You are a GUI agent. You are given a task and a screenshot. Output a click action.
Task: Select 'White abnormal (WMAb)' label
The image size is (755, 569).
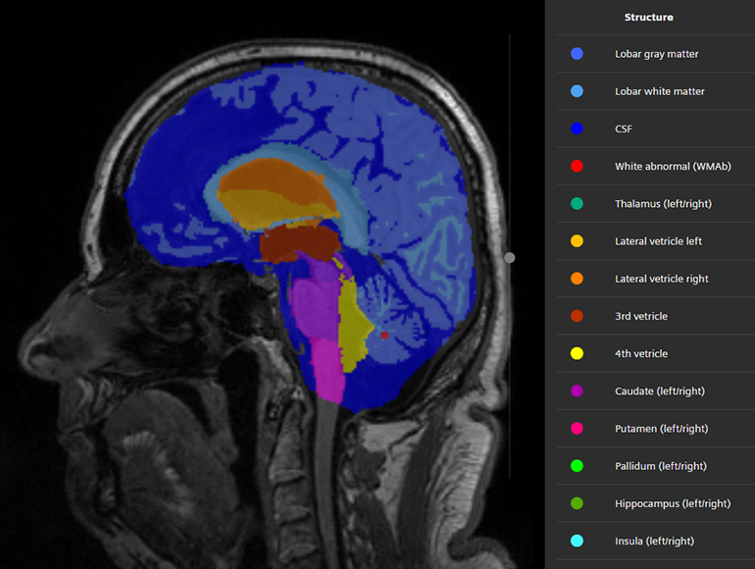[x=673, y=166]
